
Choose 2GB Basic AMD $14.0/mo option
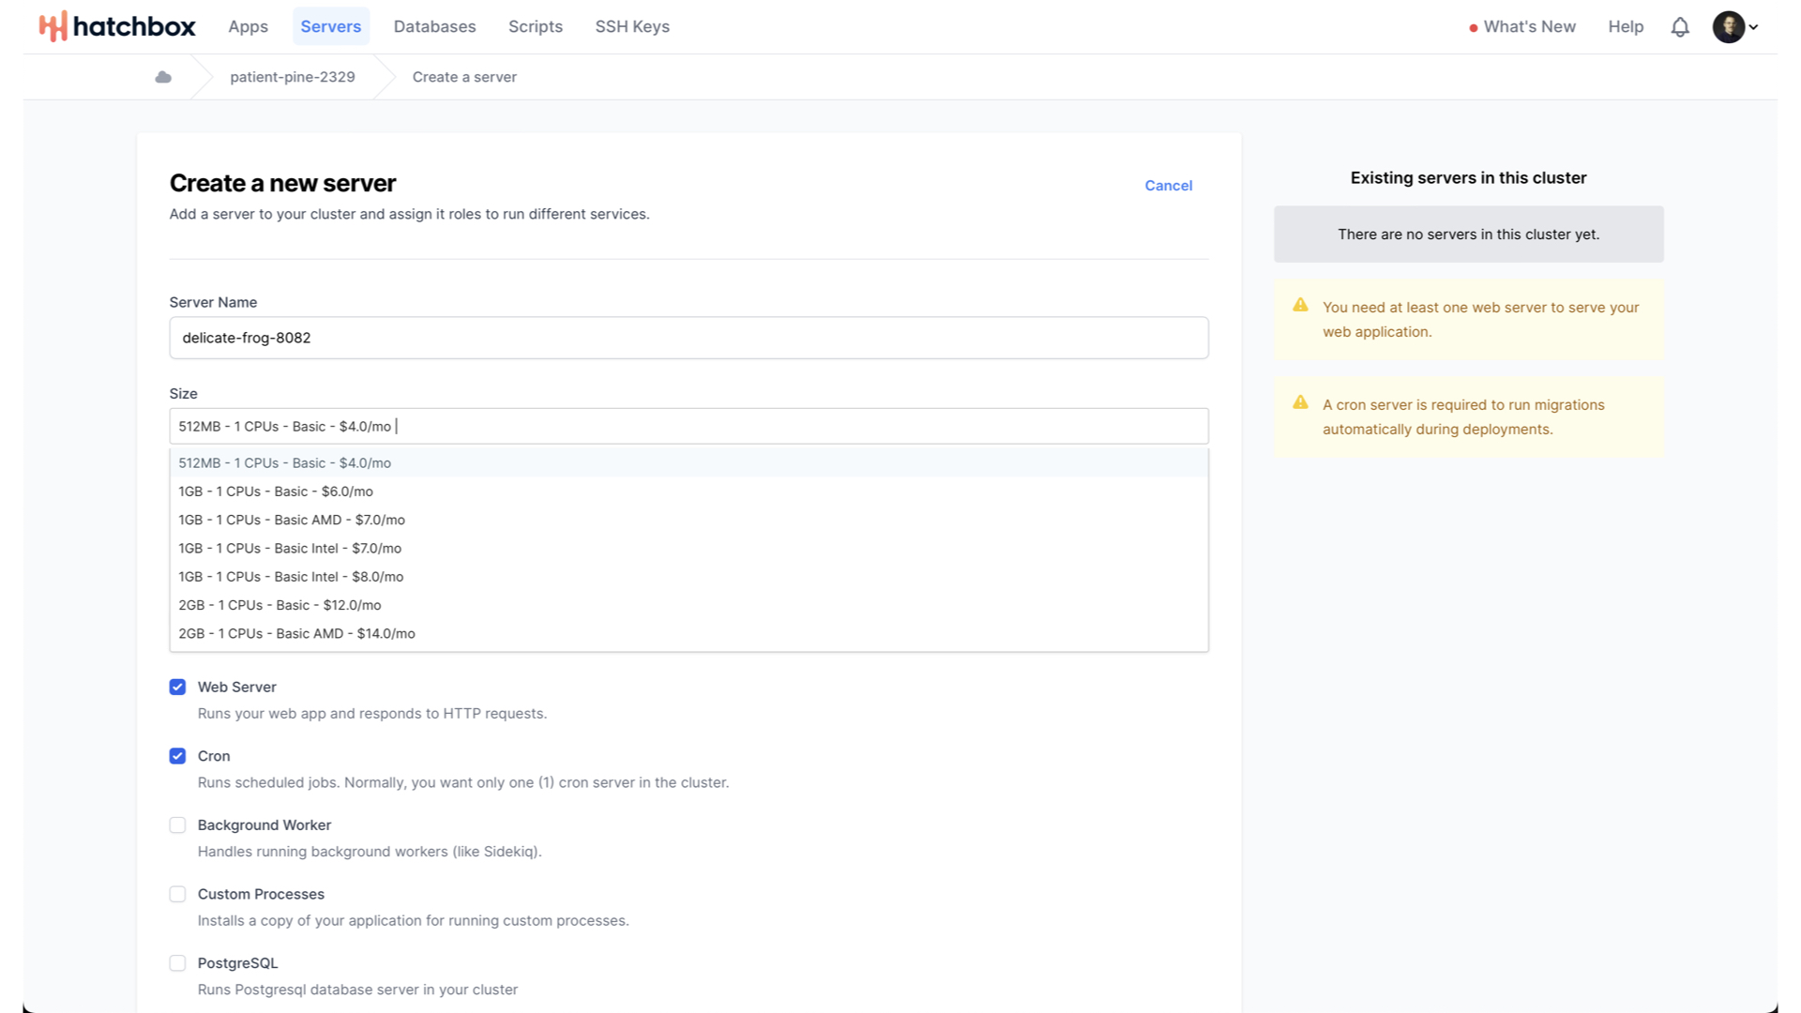(x=296, y=634)
